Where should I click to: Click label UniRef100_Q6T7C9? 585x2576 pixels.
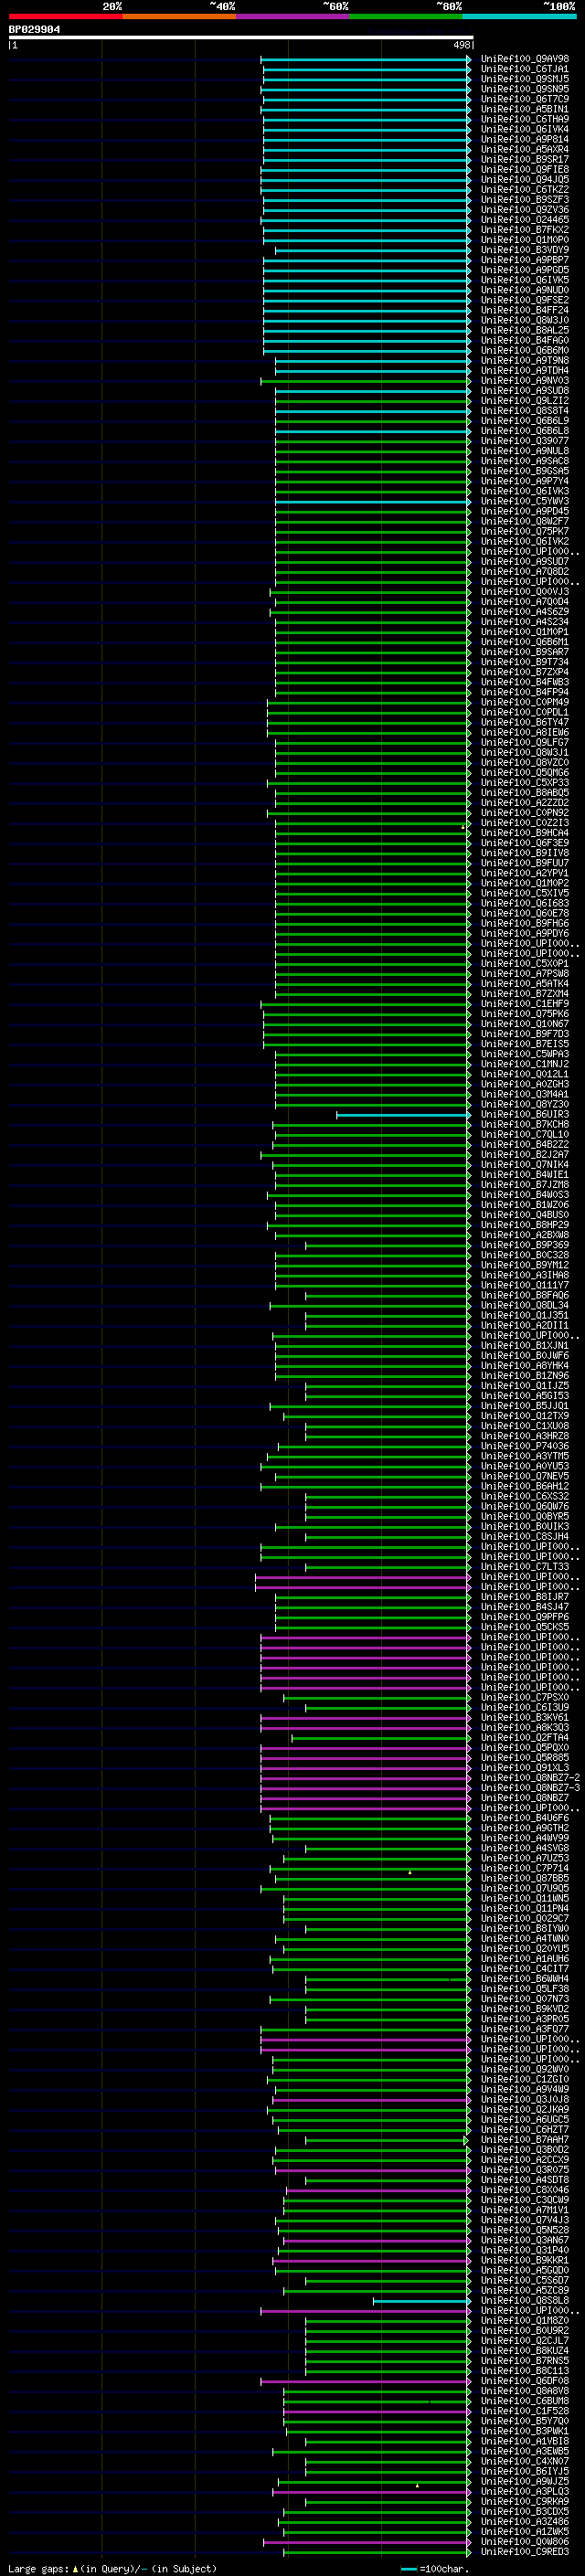[525, 99]
